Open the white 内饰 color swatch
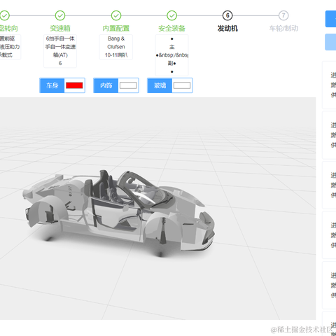Screen dimensions: 336x336 pos(128,85)
